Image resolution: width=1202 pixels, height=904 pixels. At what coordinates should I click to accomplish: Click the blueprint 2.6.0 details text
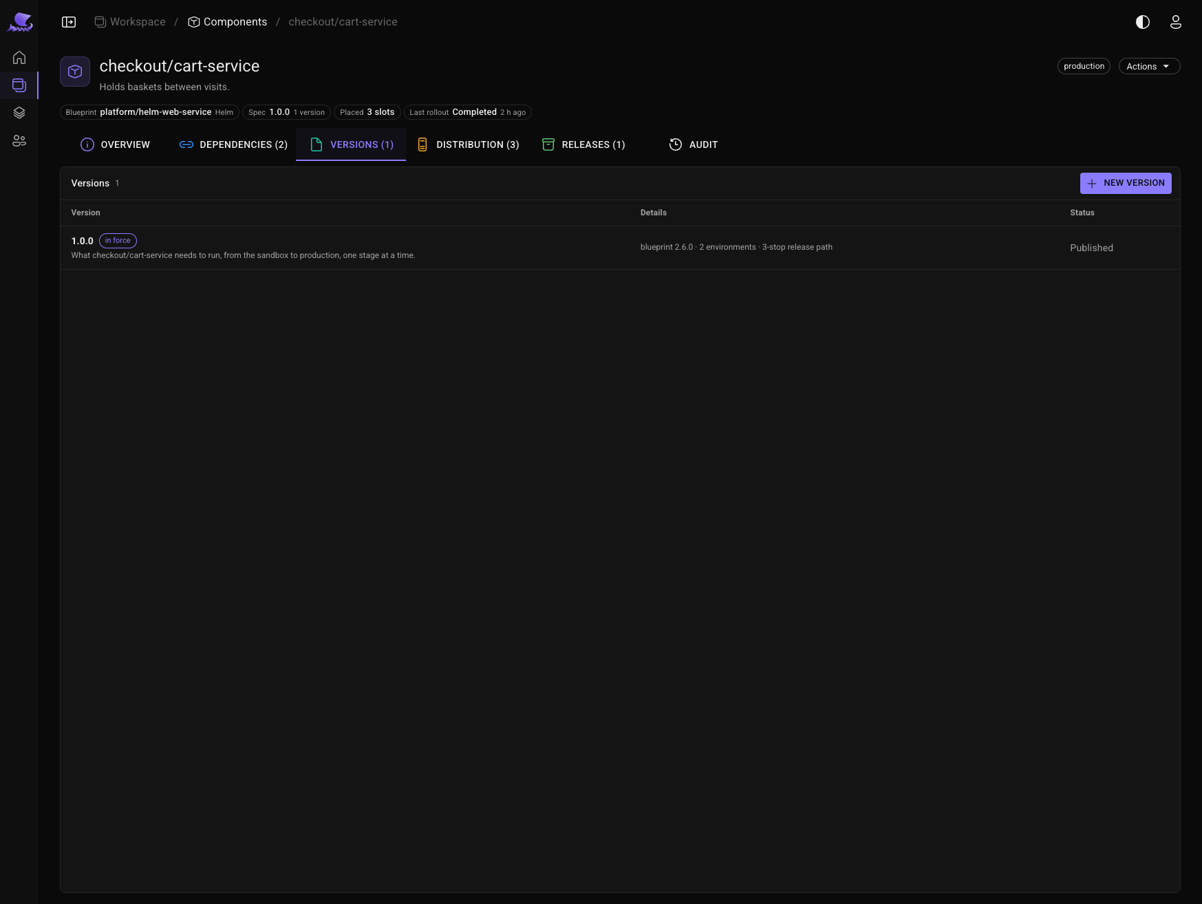[x=736, y=247]
